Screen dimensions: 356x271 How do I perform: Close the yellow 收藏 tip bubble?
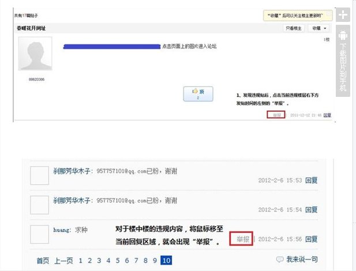pos(328,13)
